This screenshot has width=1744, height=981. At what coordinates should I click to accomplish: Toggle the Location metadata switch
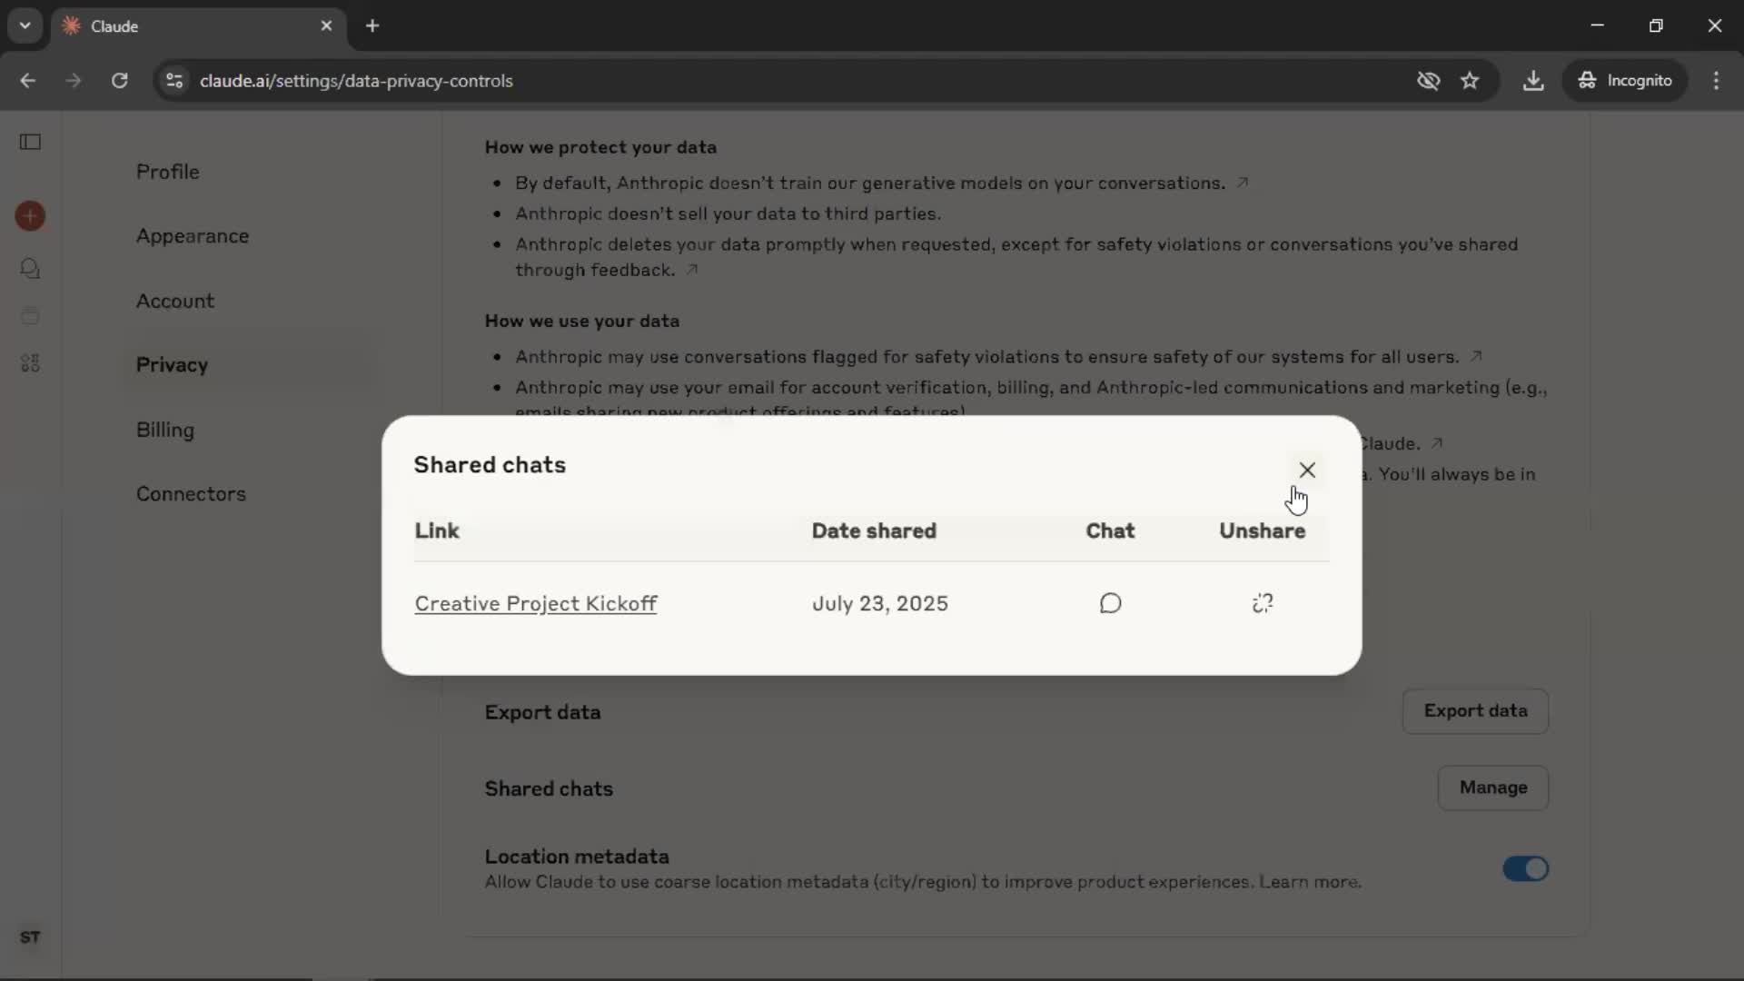[x=1525, y=869]
